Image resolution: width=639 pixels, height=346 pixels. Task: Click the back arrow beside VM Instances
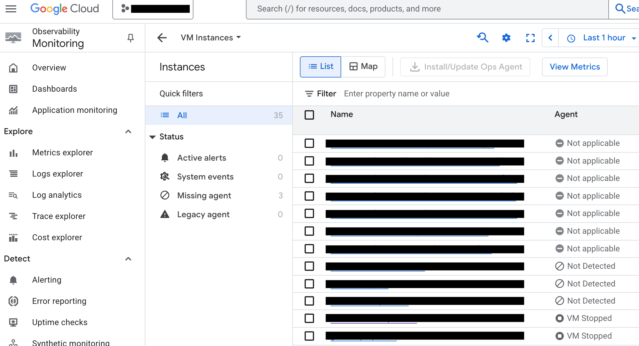tap(162, 38)
